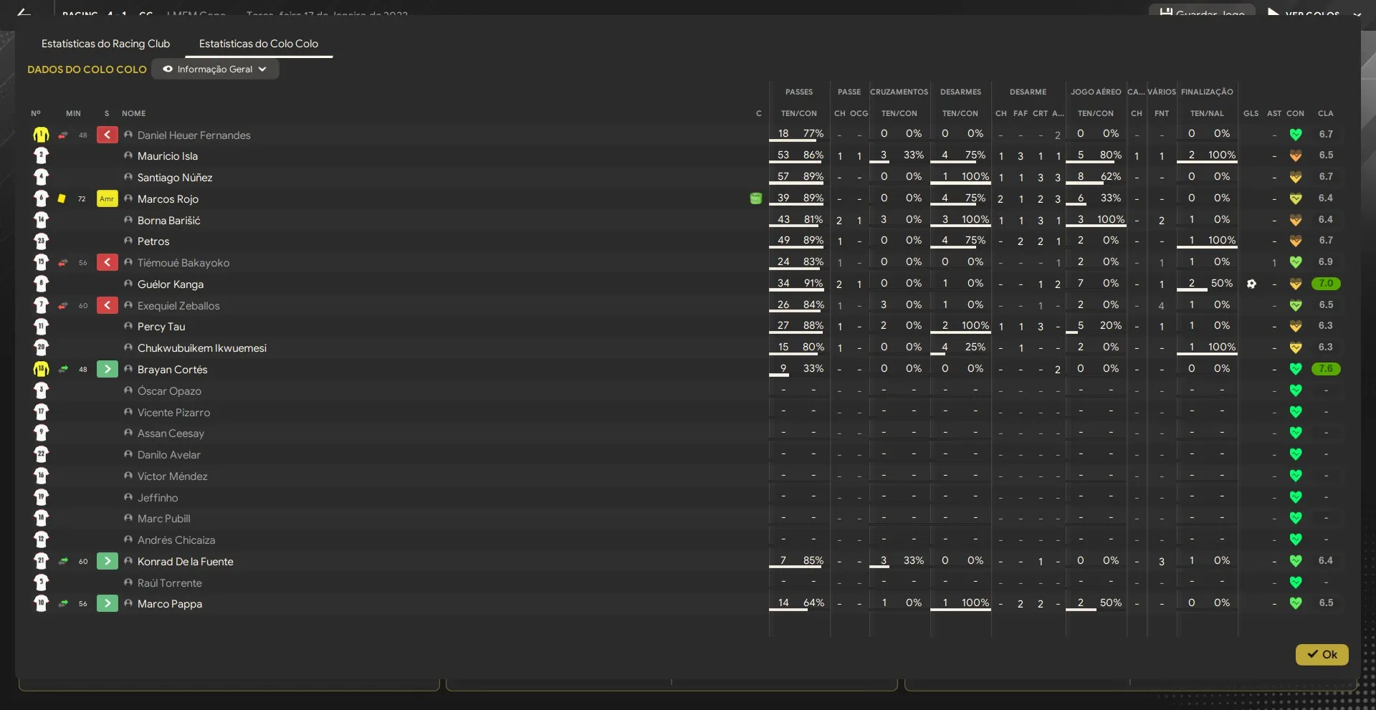Open Guélor Kanga player name
The height and width of the screenshot is (710, 1376).
[171, 284]
